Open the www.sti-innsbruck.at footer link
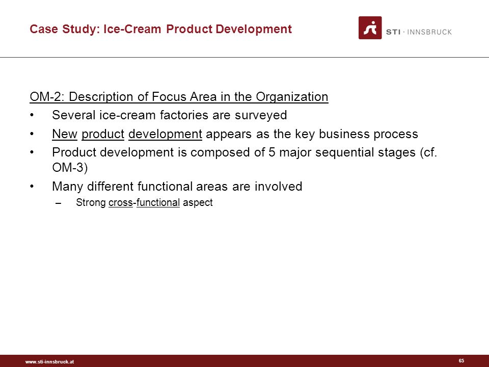 (x=49, y=362)
